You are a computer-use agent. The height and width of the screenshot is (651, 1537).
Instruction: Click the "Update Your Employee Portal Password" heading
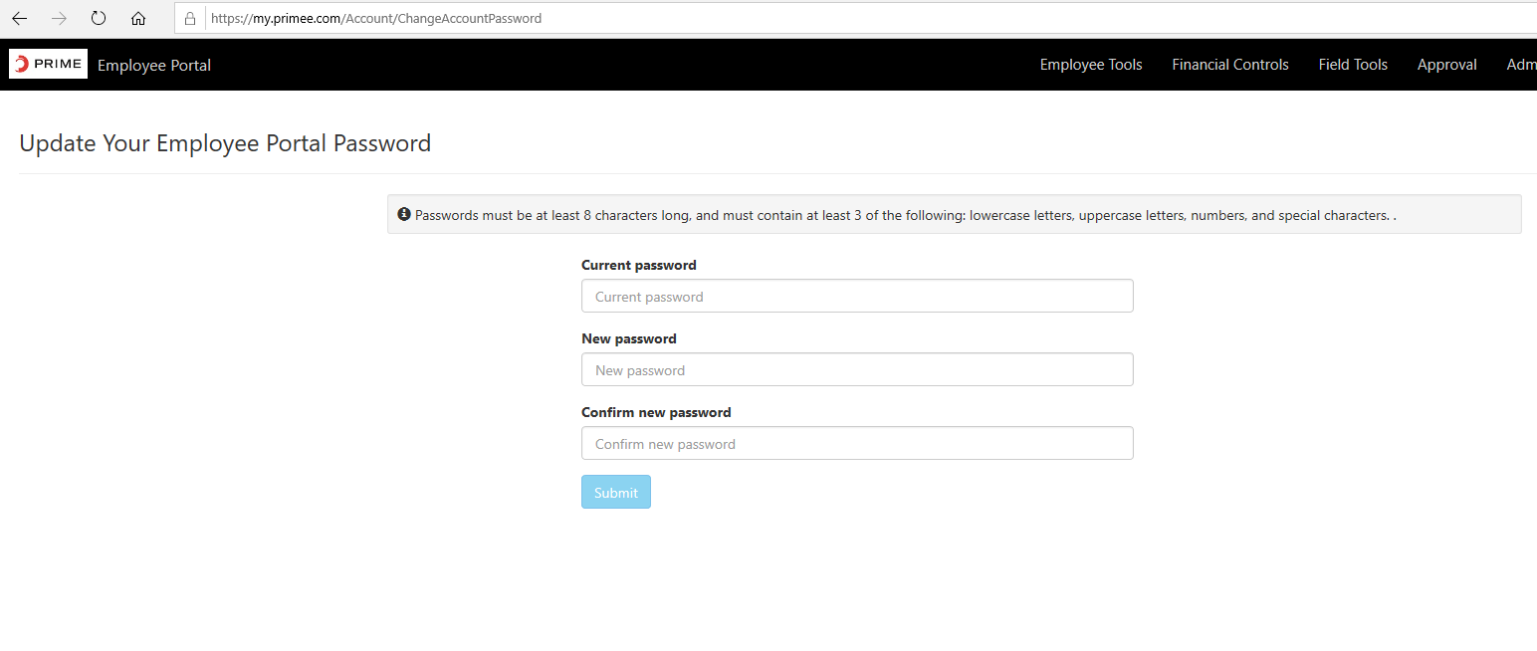coord(225,143)
